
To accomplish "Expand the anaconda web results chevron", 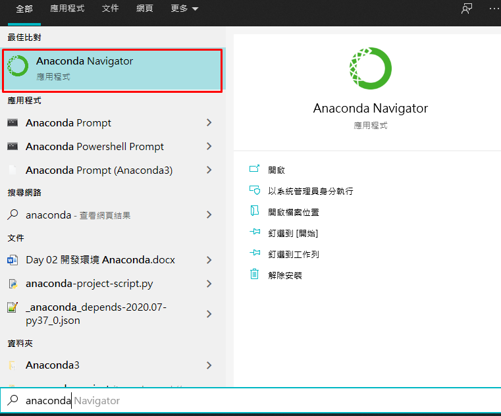I will click(x=209, y=215).
